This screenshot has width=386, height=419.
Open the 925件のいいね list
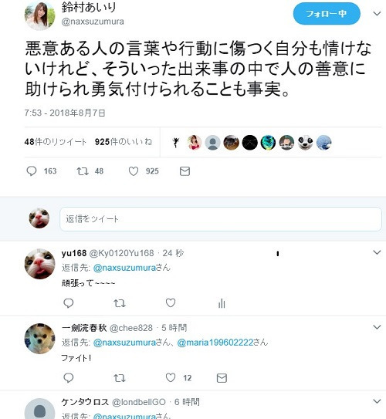click(x=124, y=142)
